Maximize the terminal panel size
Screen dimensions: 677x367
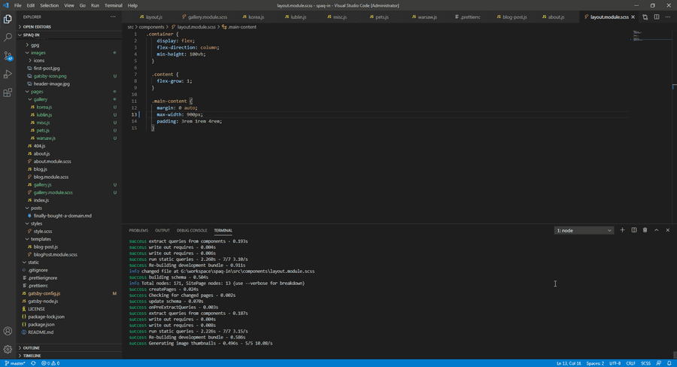[x=656, y=230]
